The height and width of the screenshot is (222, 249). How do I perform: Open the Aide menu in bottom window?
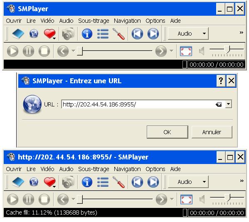point(175,169)
